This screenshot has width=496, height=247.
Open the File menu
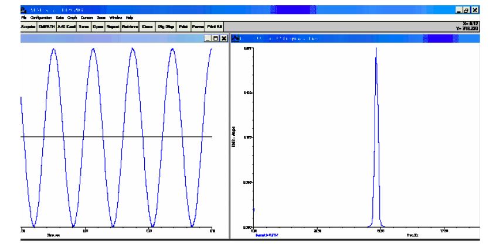coord(23,18)
